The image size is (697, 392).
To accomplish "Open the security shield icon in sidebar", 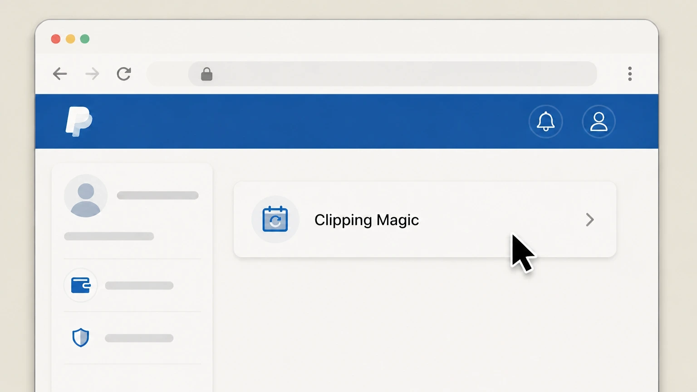I will [81, 338].
